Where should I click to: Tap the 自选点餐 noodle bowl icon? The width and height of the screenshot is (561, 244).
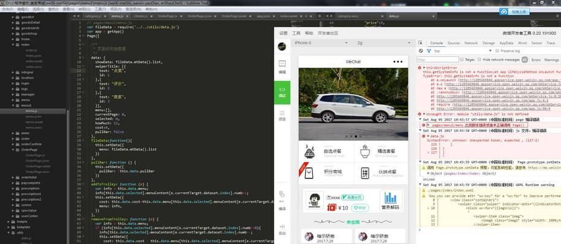coord(309,151)
